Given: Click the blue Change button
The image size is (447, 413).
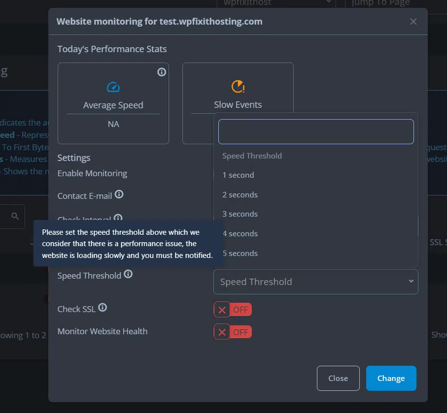Looking at the screenshot, I should point(391,378).
